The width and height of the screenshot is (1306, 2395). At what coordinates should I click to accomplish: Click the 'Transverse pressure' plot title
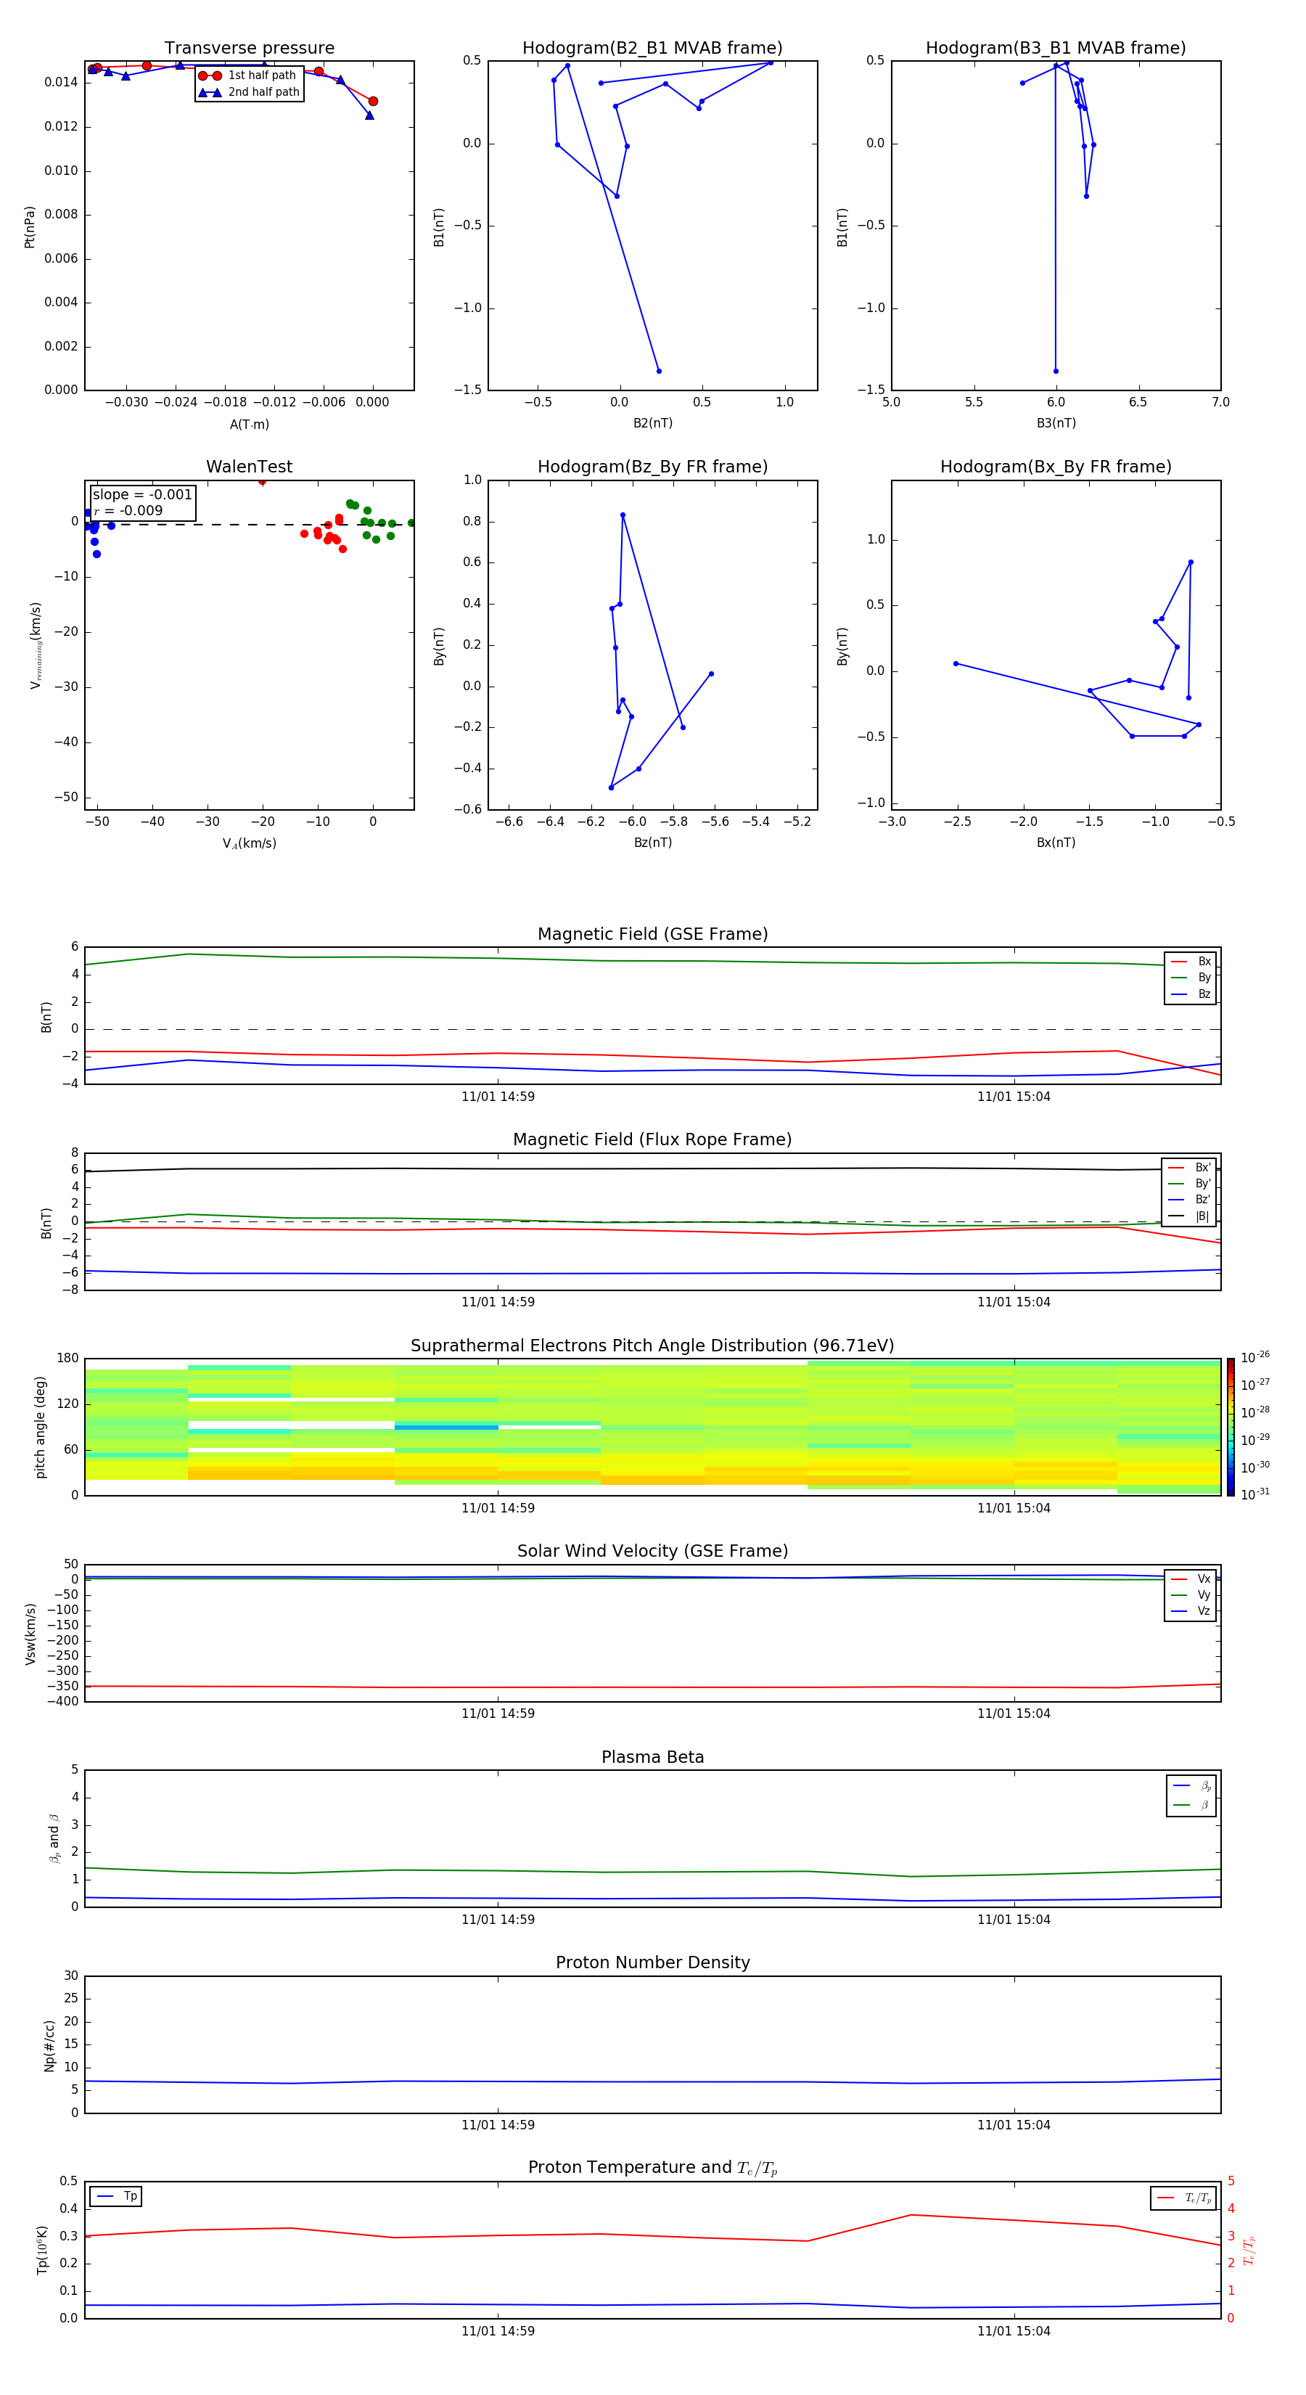[249, 49]
